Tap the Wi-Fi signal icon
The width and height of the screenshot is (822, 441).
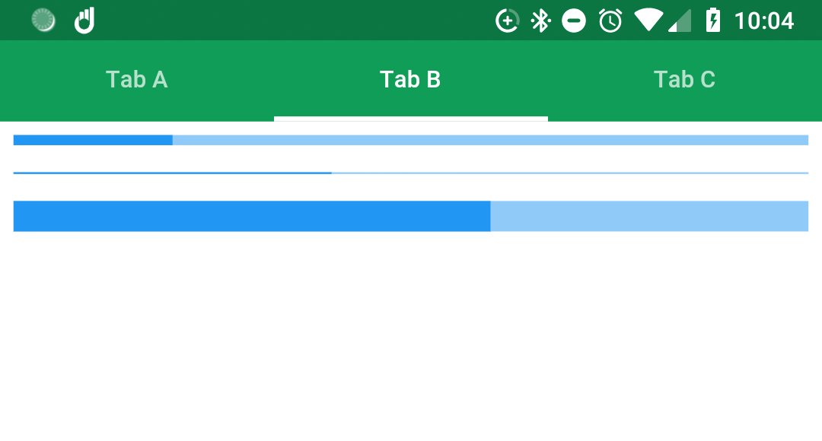(649, 21)
